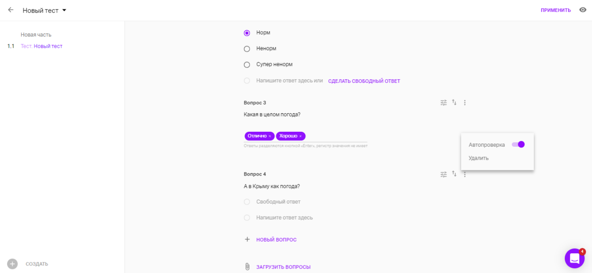Open Question 4 three-dots menu
The height and width of the screenshot is (273, 592).
tap(465, 174)
